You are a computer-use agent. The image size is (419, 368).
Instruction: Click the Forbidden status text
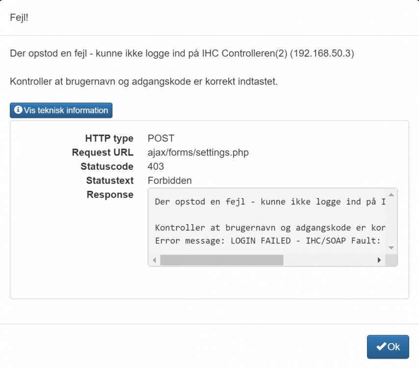click(x=169, y=181)
